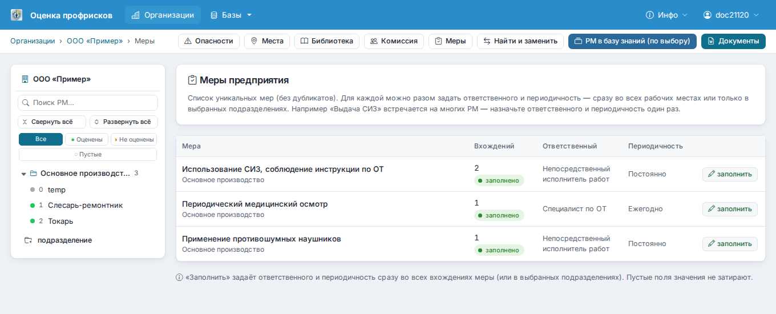This screenshot has height=314, width=776.
Task: Open the Оценка профрисков home link
Action: coord(71,15)
